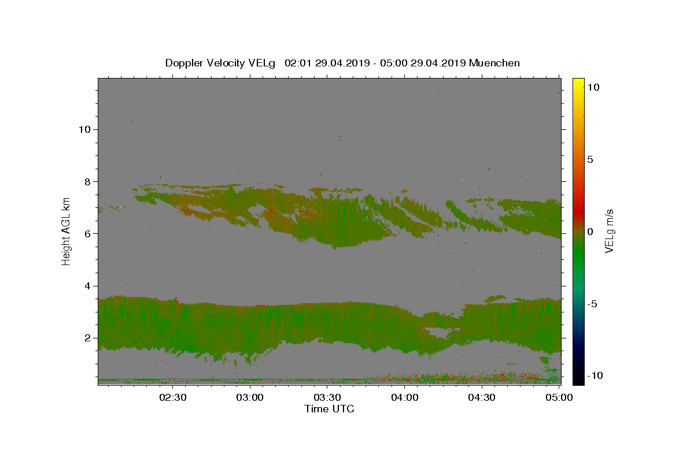Click "Muenchen" in the plot title
The image size is (694, 462).
[494, 63]
